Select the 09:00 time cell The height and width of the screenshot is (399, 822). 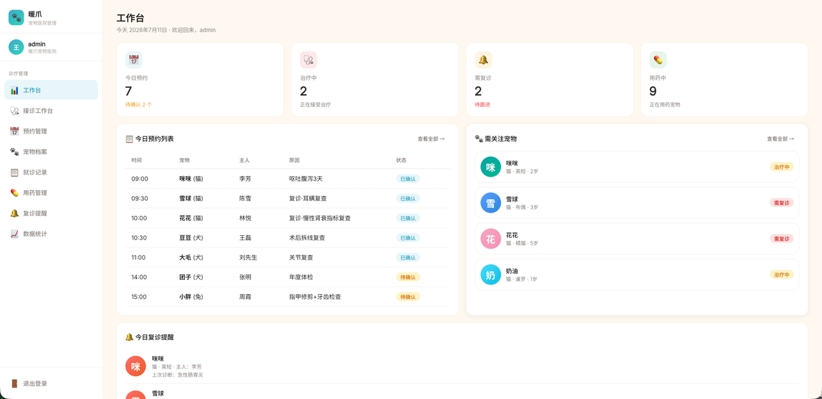(x=139, y=179)
